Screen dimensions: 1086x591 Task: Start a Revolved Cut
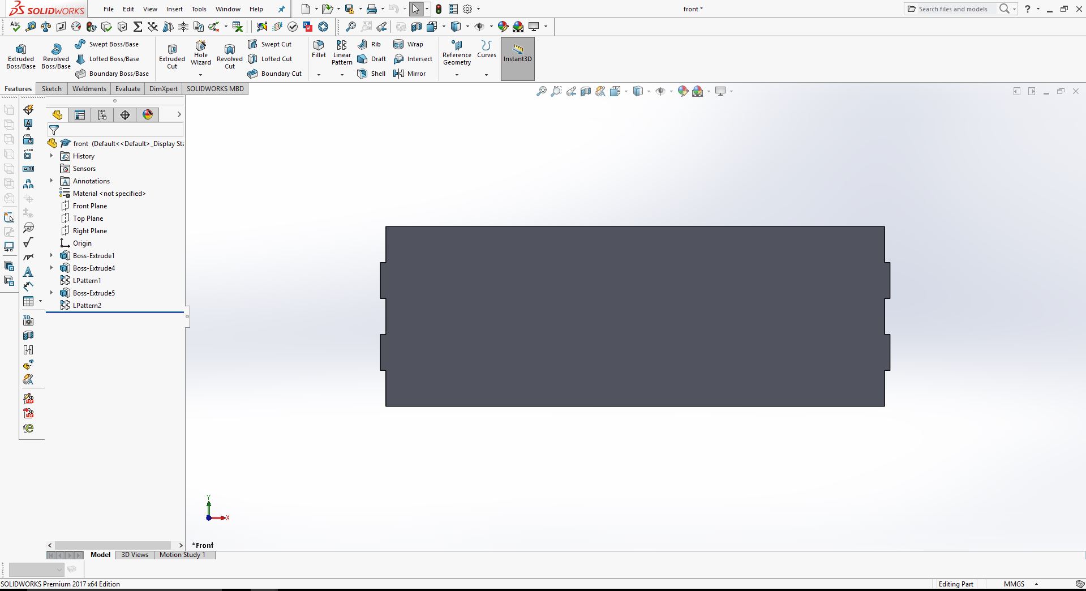229,57
